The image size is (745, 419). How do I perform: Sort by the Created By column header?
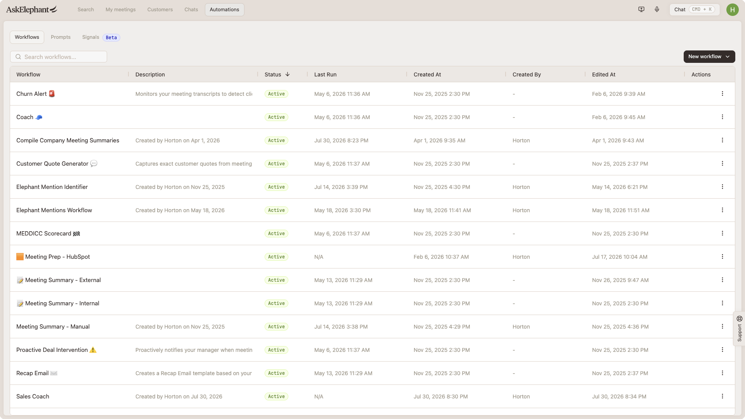(527, 74)
